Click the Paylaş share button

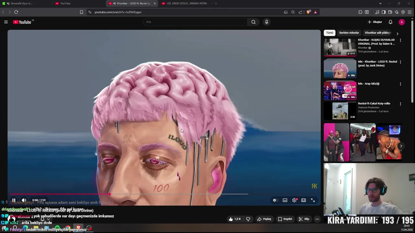click(264, 219)
